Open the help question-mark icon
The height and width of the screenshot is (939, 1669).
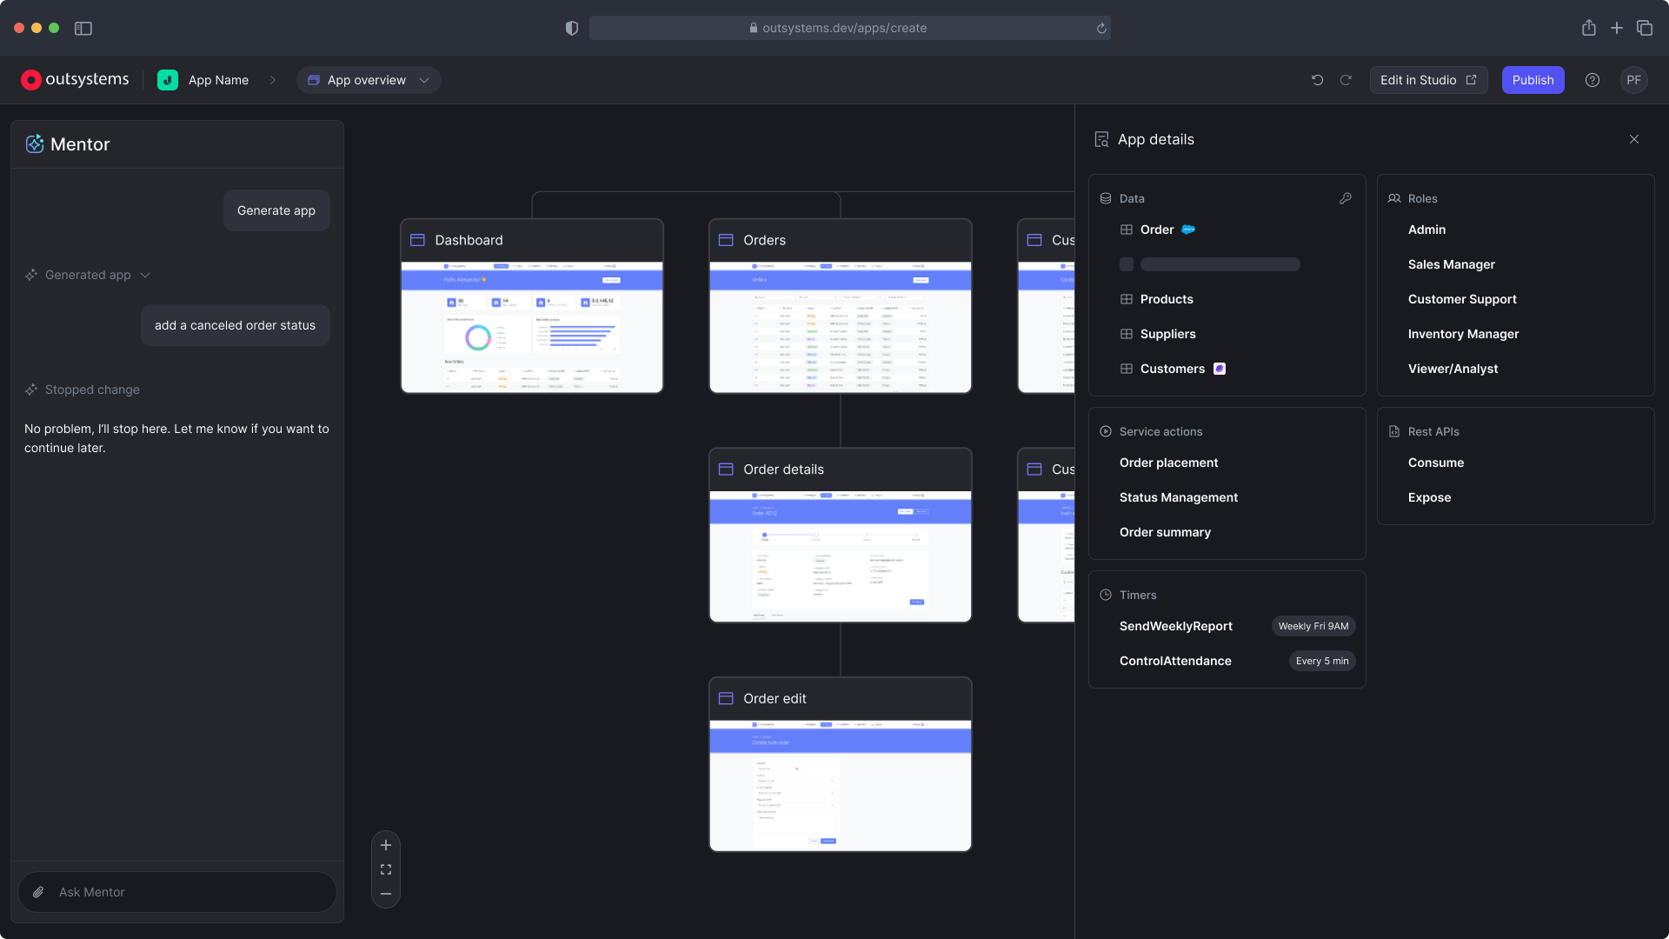click(1592, 80)
